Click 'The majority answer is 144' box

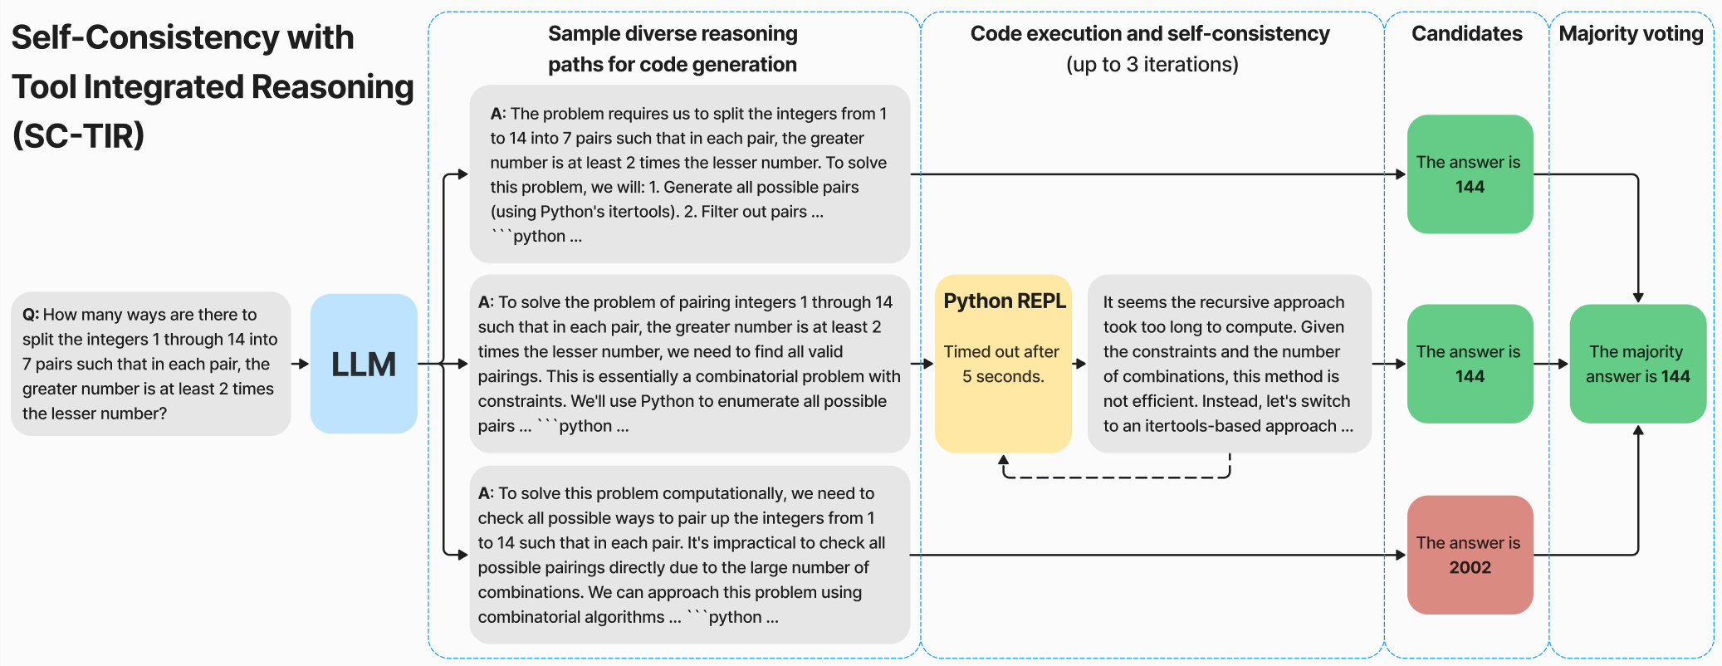1637,364
